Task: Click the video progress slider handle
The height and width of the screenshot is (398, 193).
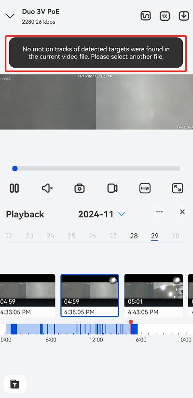Action: point(15,169)
